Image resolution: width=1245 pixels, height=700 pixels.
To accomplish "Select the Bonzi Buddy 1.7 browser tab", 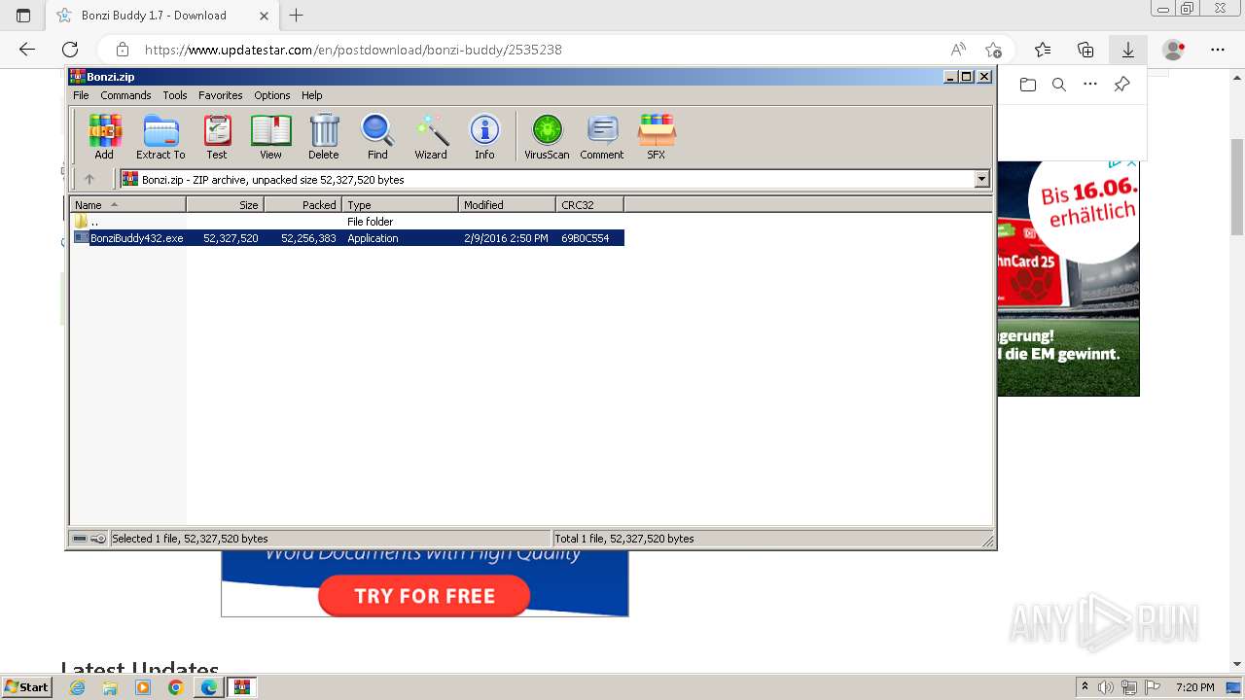I will click(x=162, y=16).
